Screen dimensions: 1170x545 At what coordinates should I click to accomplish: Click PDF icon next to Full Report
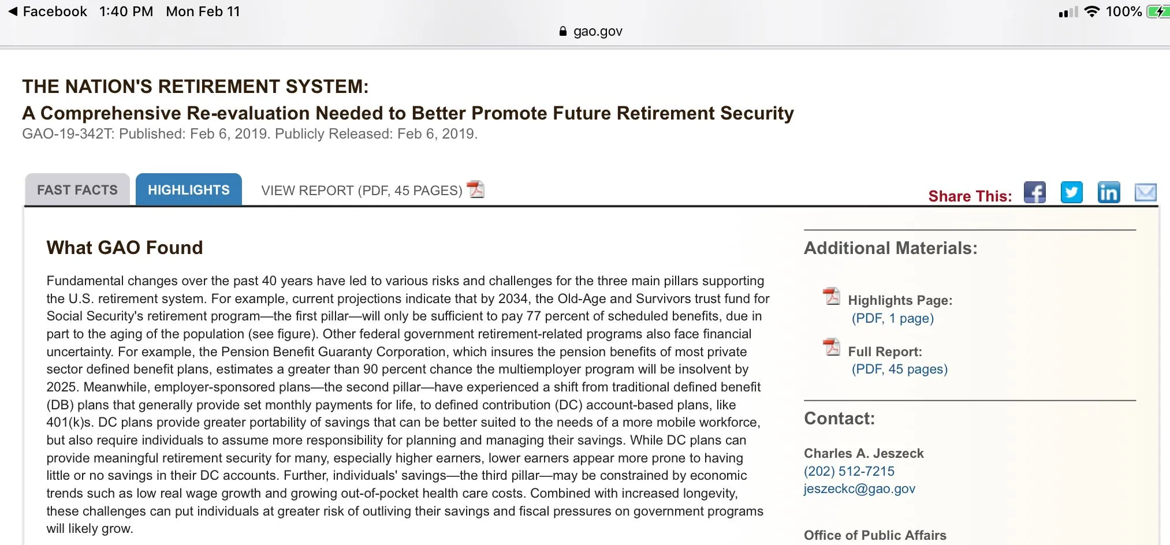click(832, 347)
